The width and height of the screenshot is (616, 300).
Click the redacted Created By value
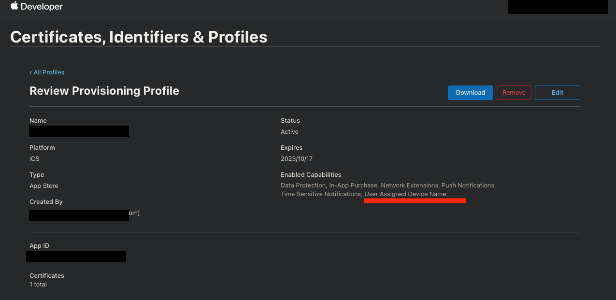click(x=79, y=215)
